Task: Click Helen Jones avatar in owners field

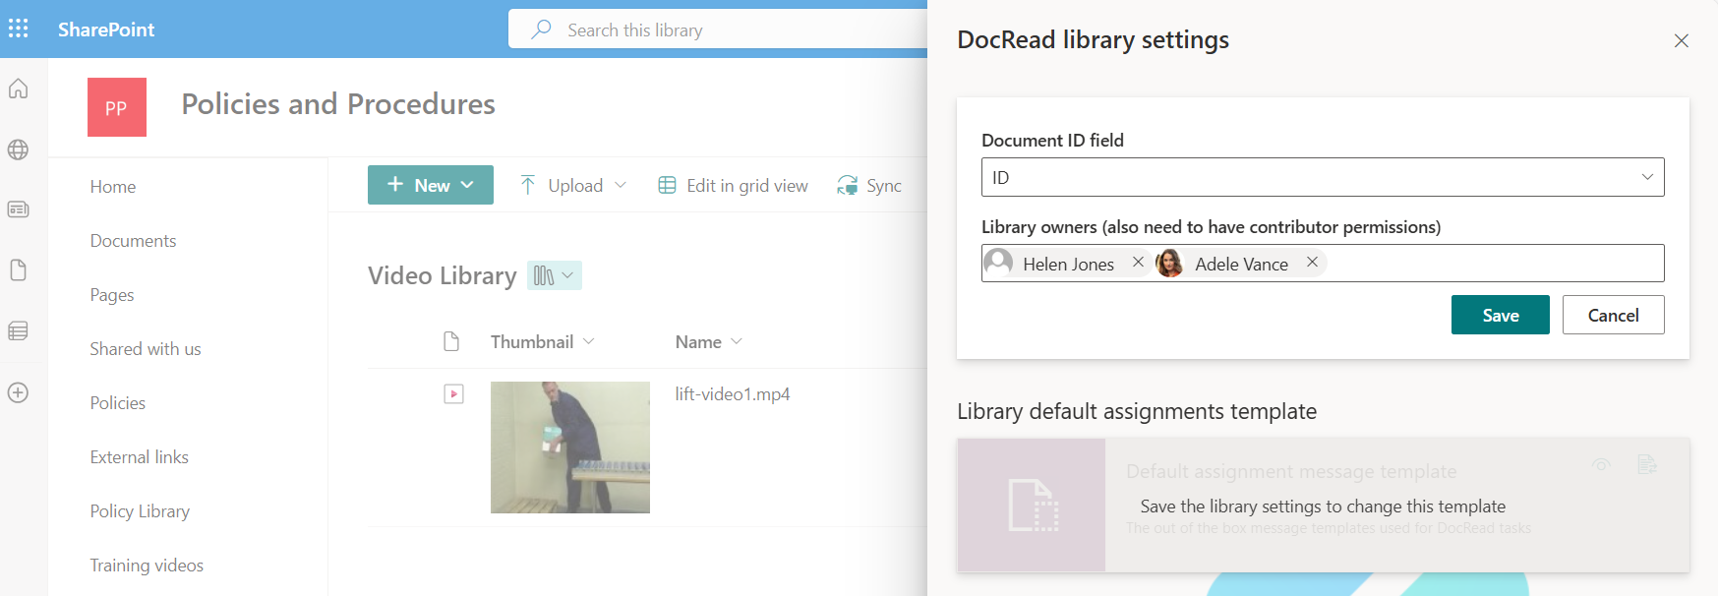Action: coord(998,263)
